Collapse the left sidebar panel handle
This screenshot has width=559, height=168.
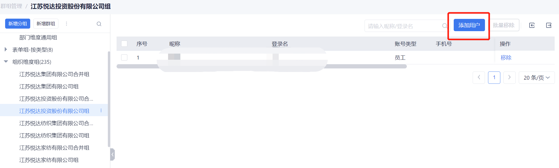112,154
